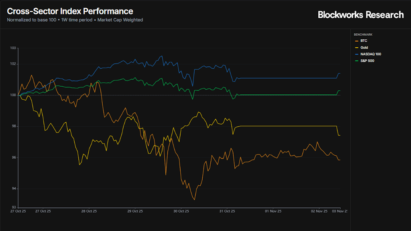Select the 100 baseline y-axis label
411x231 pixels.
[x=13, y=95]
